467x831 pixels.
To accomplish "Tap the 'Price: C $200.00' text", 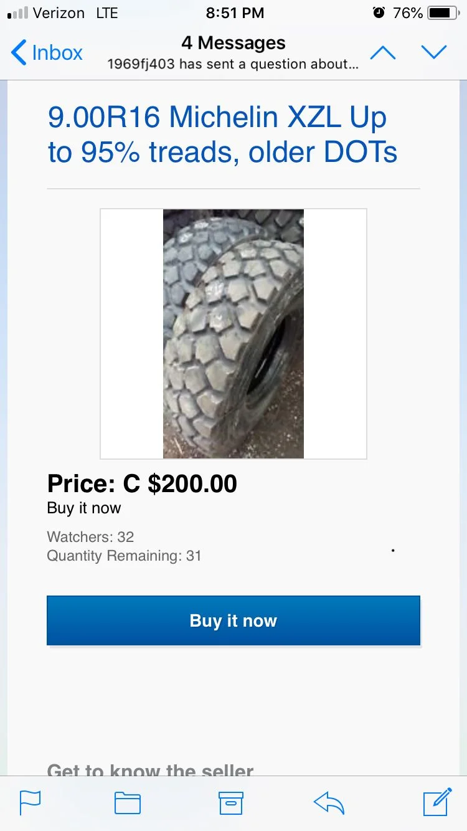I will pyautogui.click(x=142, y=484).
